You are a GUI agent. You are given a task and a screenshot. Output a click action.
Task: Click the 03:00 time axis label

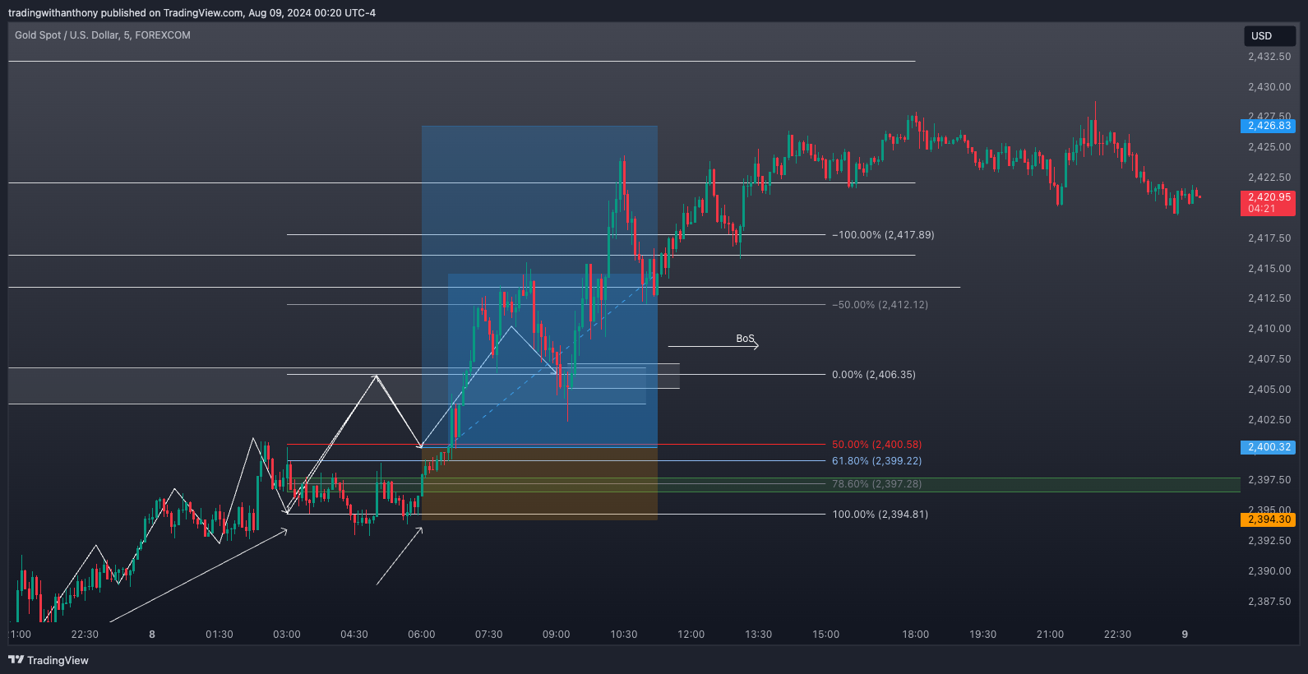[287, 635]
